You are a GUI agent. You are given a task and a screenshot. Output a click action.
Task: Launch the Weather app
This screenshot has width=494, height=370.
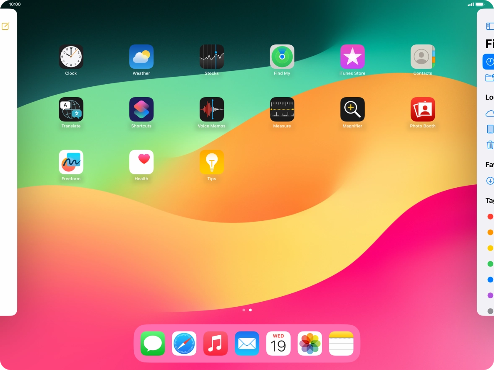pos(141,57)
